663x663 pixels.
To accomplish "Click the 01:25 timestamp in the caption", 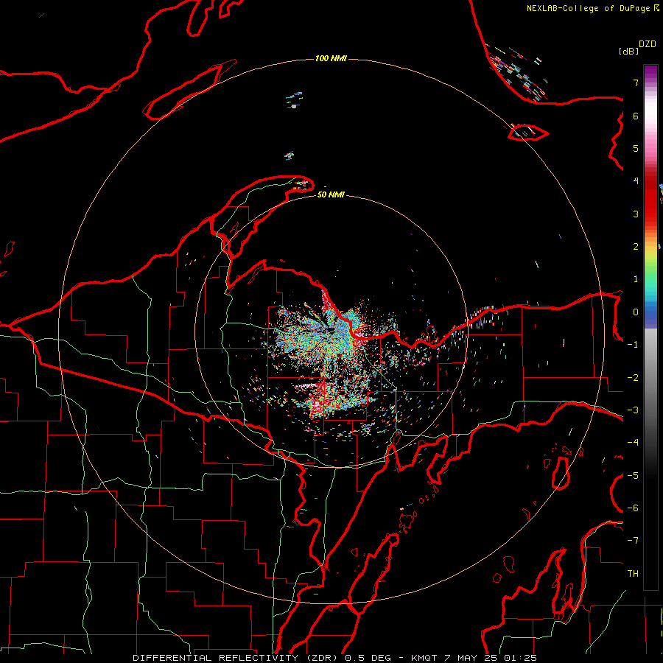I will 520,658.
